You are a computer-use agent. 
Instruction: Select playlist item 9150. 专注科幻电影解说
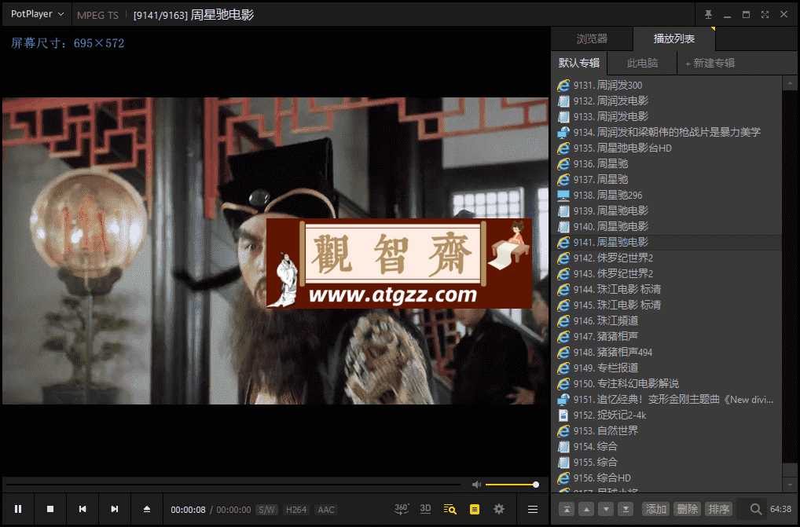pos(666,383)
